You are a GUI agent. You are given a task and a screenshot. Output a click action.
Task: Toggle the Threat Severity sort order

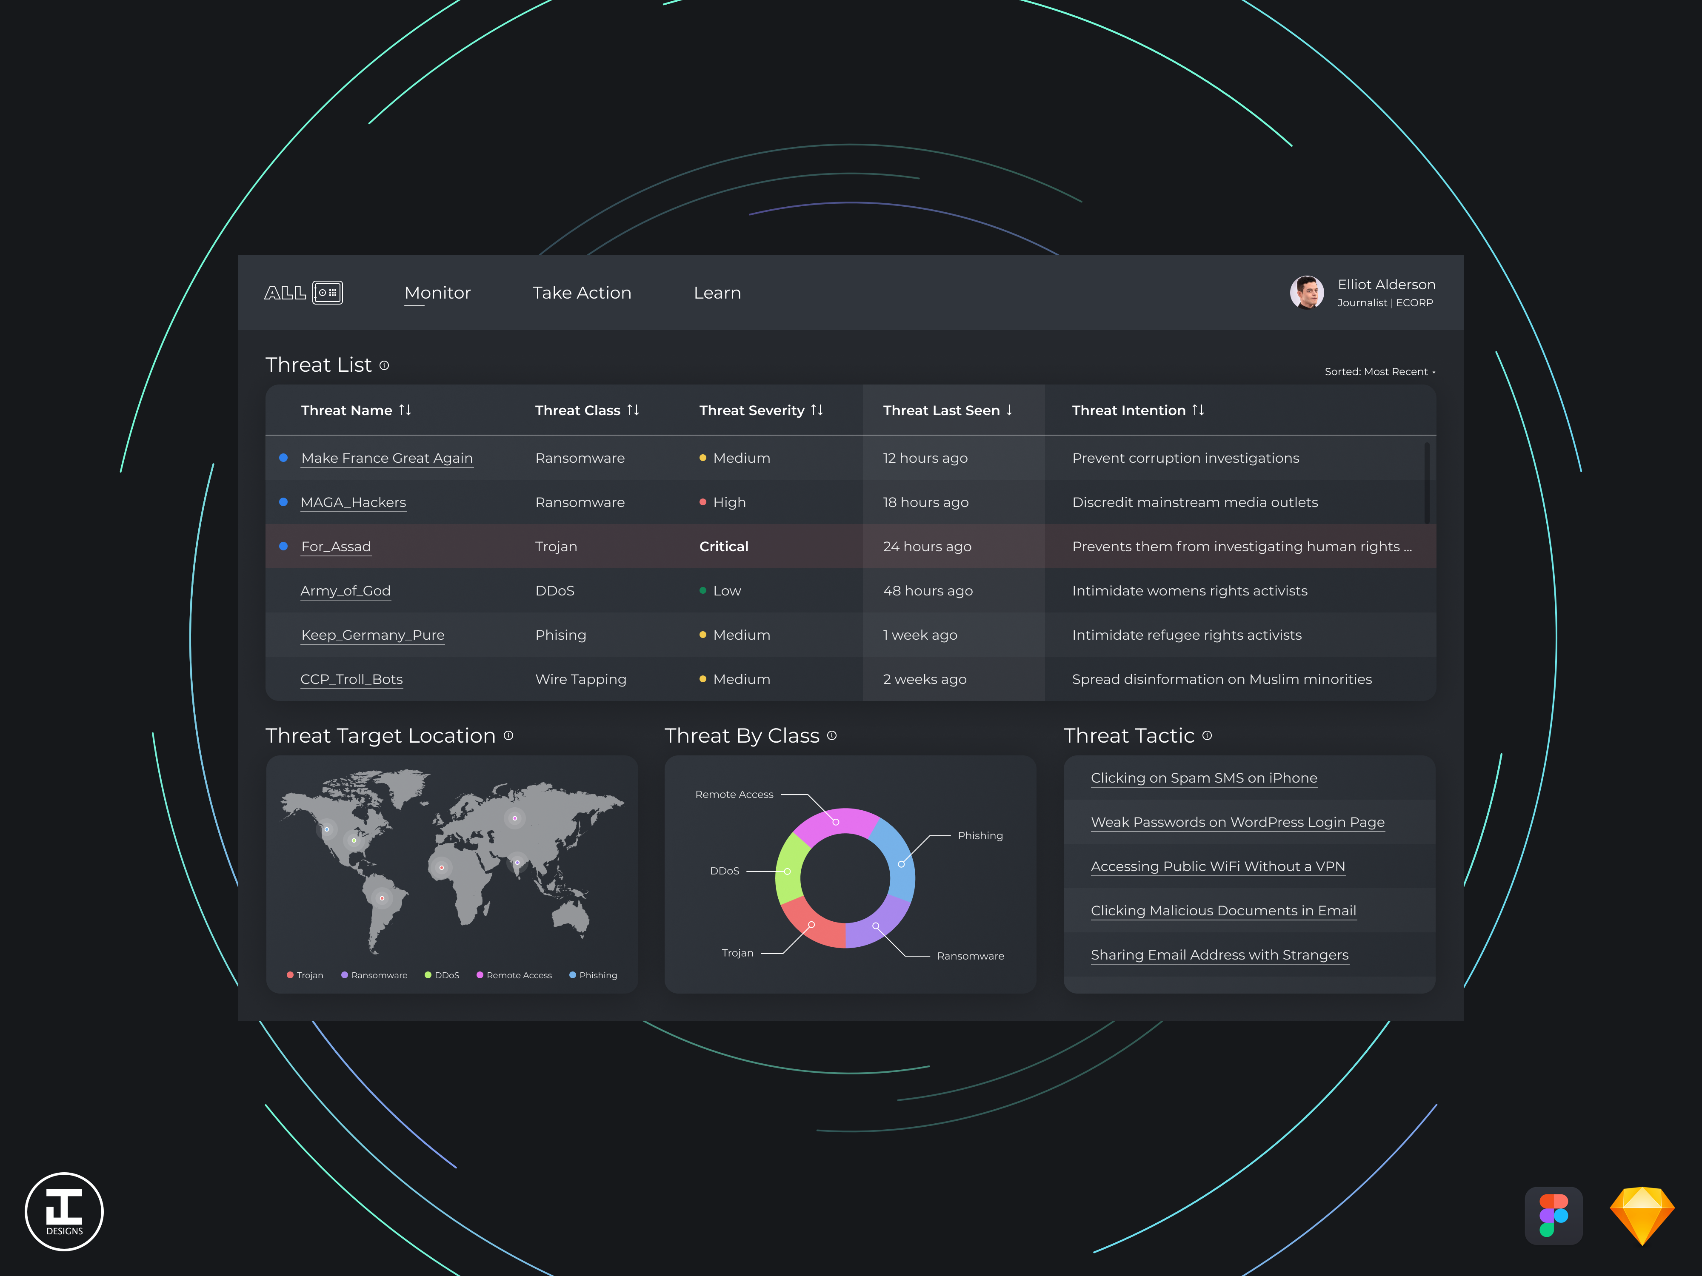pyautogui.click(x=817, y=410)
